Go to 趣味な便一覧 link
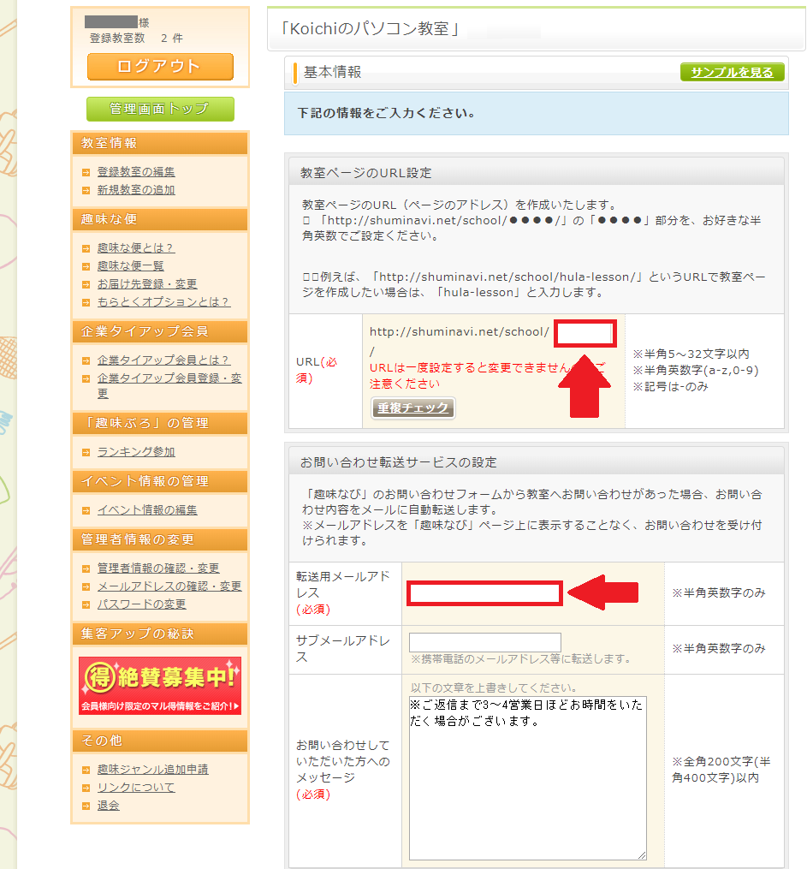 pyautogui.click(x=131, y=266)
